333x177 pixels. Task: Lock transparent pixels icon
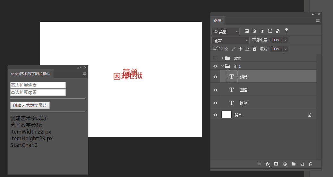226,49
